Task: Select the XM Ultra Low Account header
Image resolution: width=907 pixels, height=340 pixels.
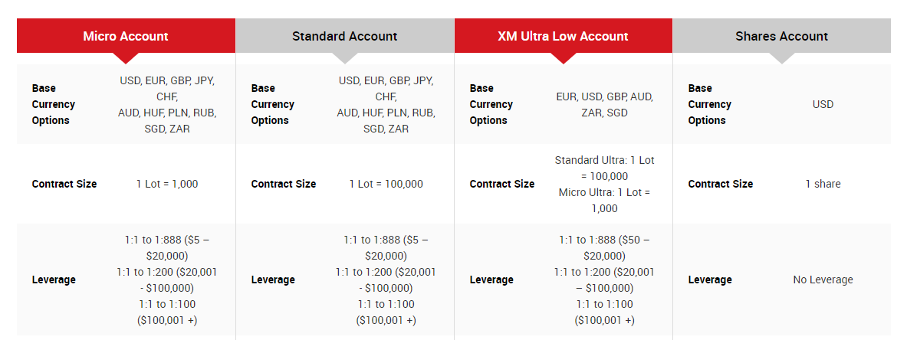Action: (x=563, y=36)
